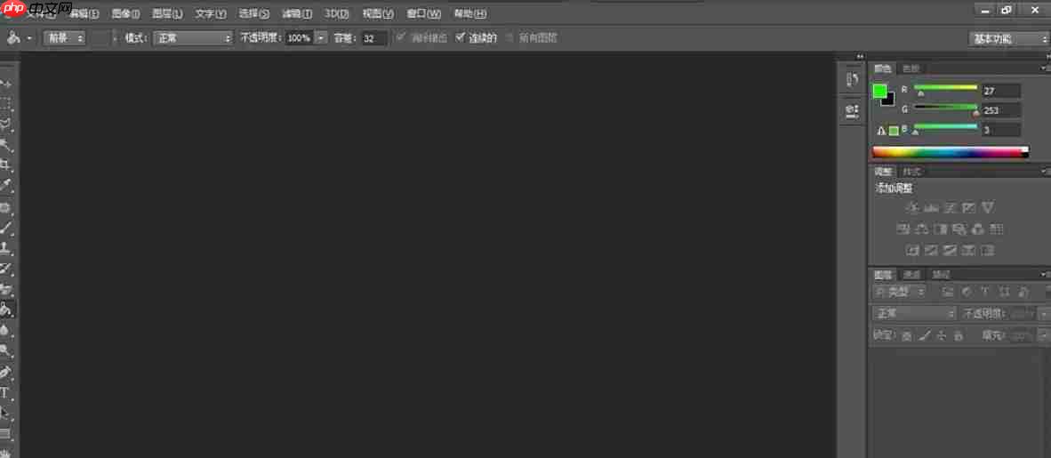The image size is (1051, 458).
Task: Open the 编辑(E) menu
Action: 84,13
